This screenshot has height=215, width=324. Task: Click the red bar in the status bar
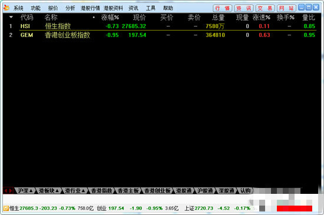click(x=295, y=209)
